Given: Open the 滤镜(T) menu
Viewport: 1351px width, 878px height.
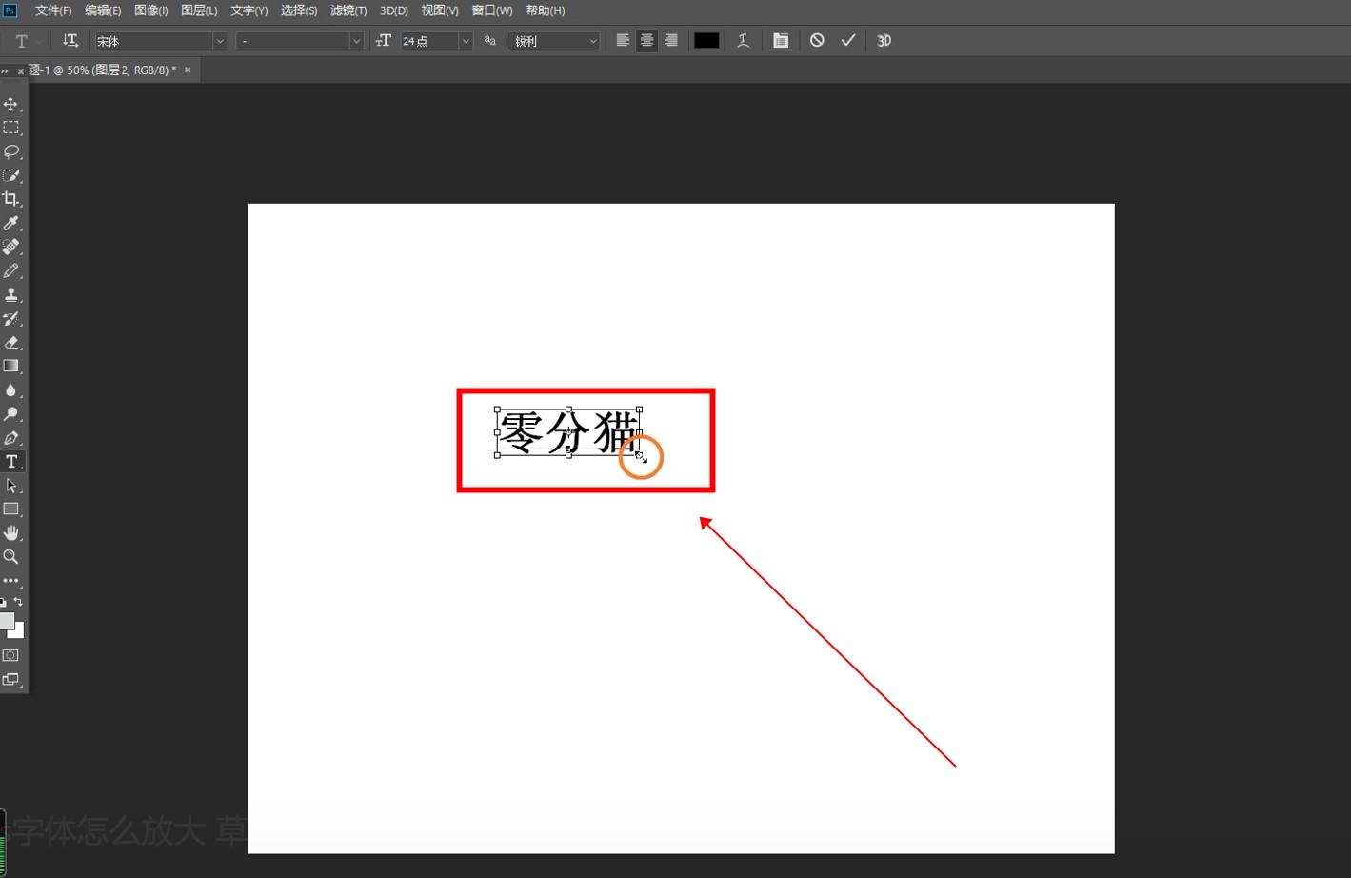Looking at the screenshot, I should click(x=348, y=10).
